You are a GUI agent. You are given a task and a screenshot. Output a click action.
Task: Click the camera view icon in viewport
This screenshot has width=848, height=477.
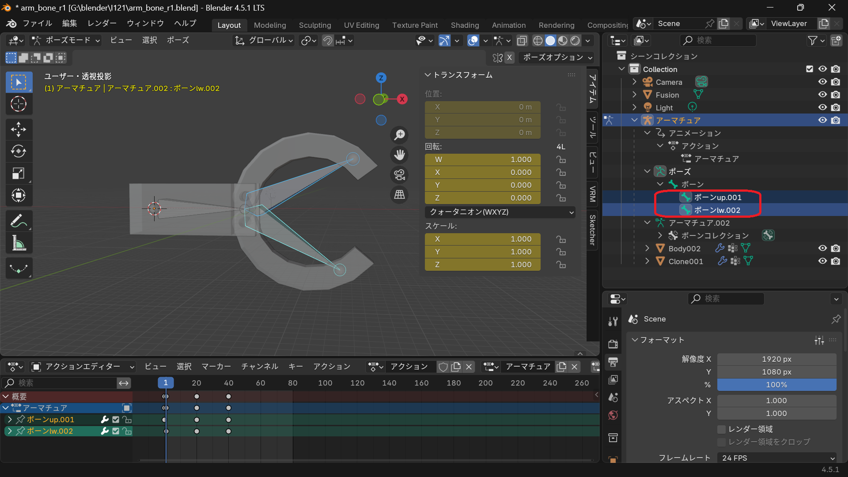coord(400,175)
